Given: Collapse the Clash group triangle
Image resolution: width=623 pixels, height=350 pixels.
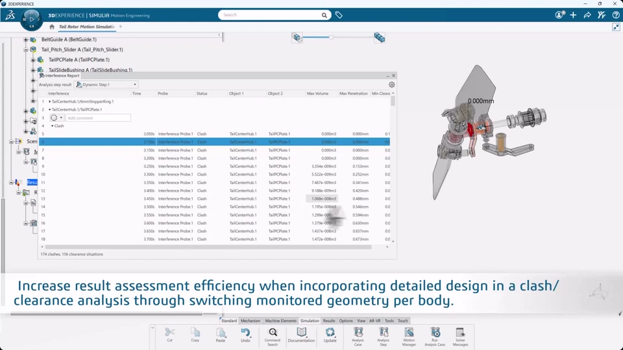Looking at the screenshot, I should tap(52, 126).
